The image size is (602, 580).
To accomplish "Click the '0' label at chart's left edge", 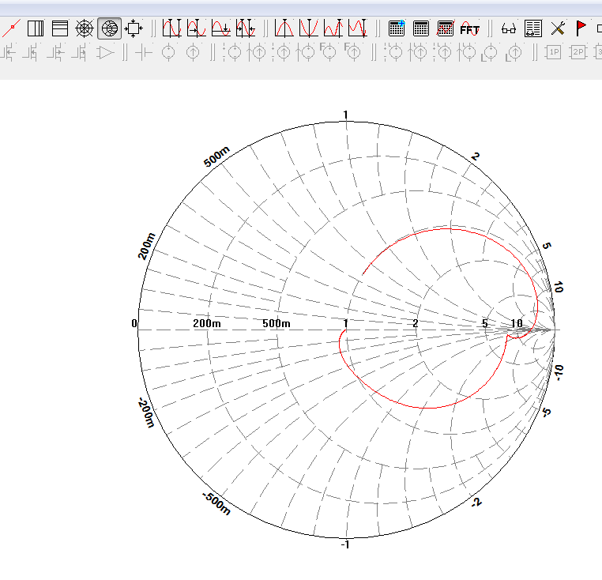I will (134, 323).
